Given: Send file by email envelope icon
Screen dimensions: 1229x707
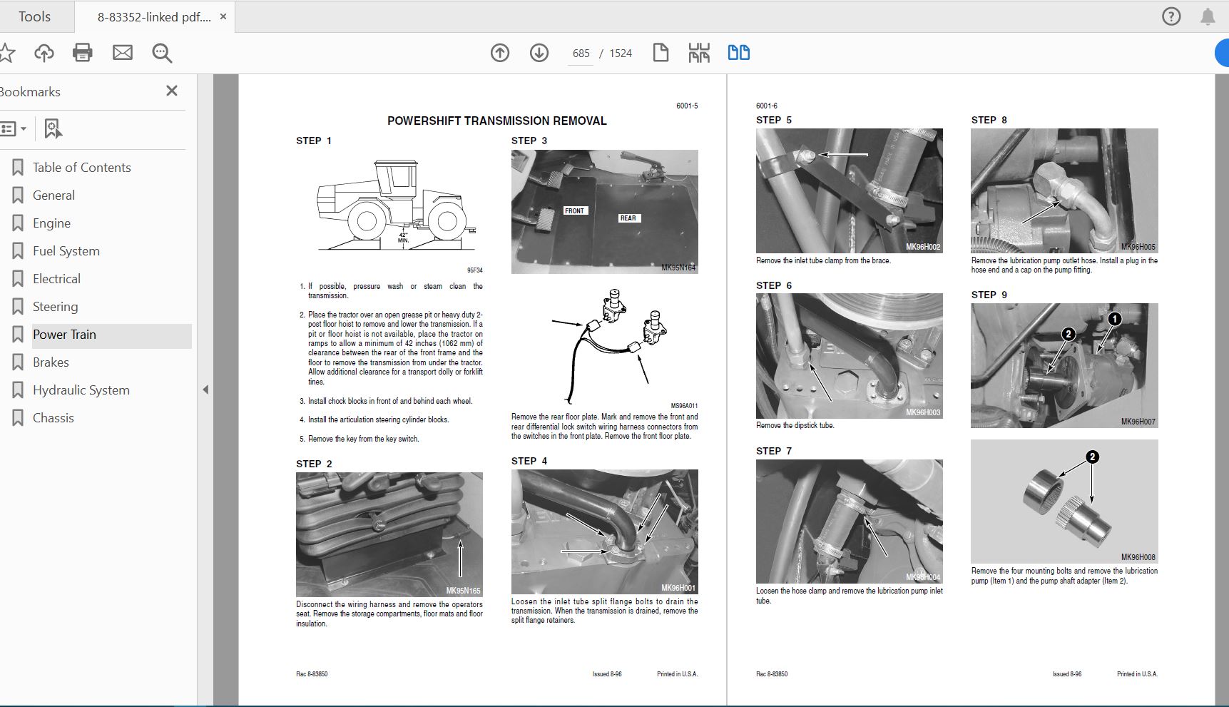Looking at the screenshot, I should pyautogui.click(x=123, y=53).
